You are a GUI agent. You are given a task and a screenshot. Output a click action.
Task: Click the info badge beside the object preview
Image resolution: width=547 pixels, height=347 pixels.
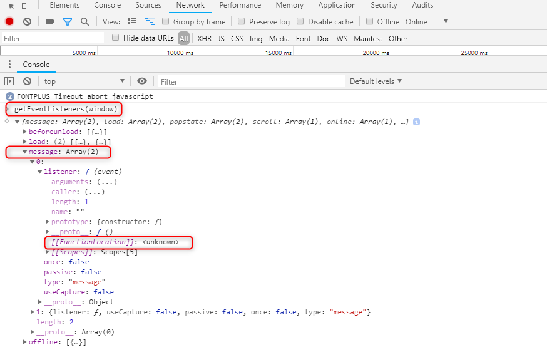[417, 122]
